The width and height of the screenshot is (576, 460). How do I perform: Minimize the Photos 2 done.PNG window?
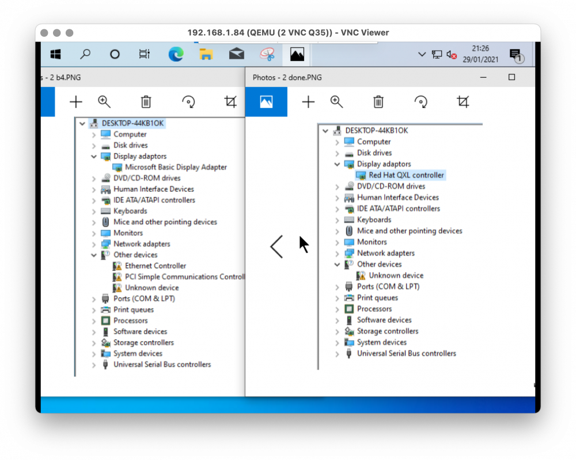point(483,77)
